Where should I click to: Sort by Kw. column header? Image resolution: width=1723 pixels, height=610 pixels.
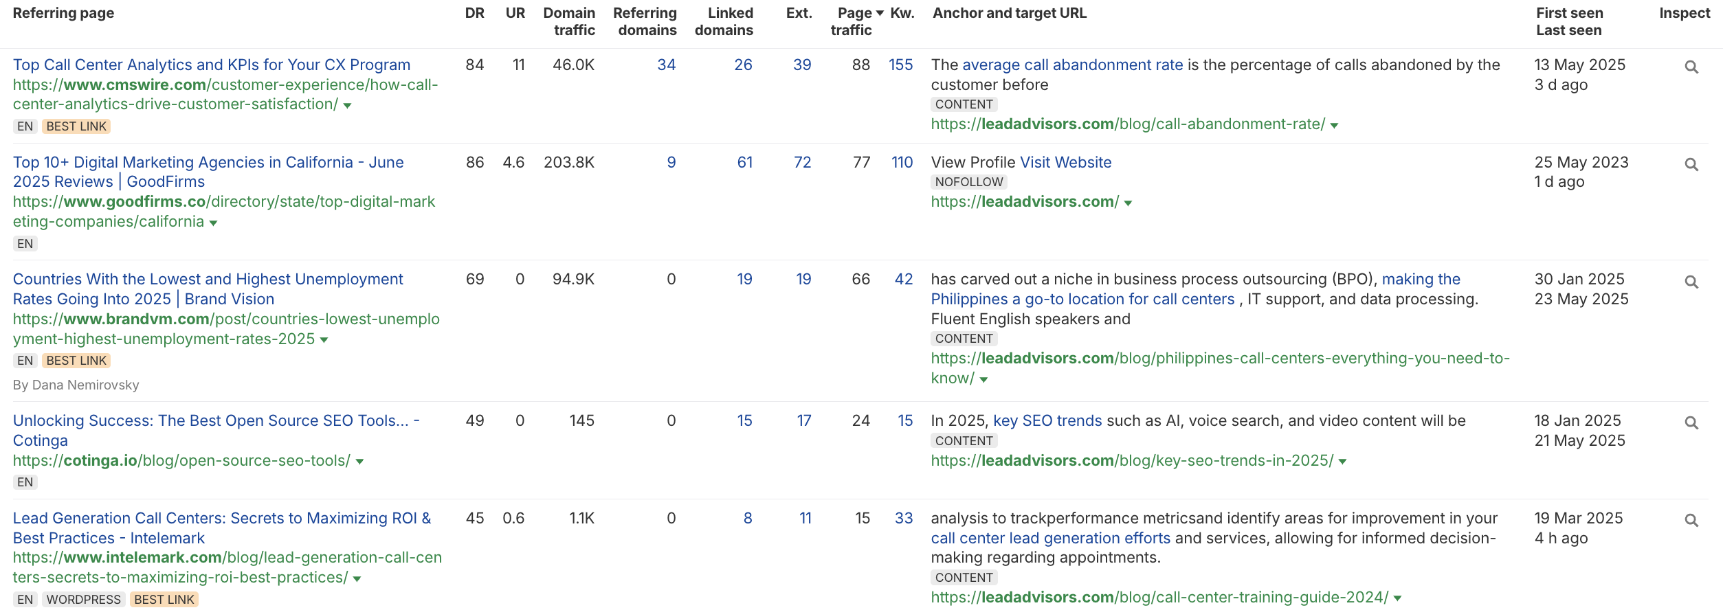click(902, 13)
